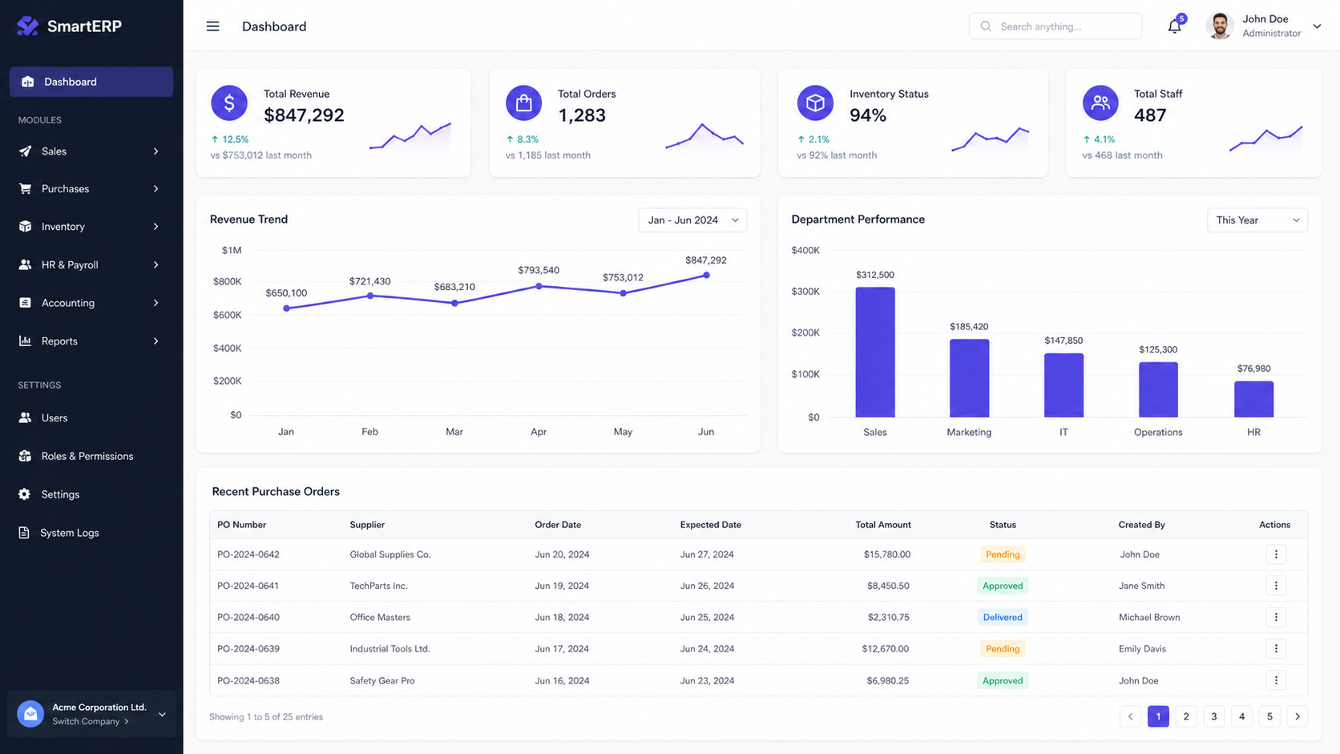Open the Jan - Jun 2024 date dropdown

pyautogui.click(x=692, y=220)
